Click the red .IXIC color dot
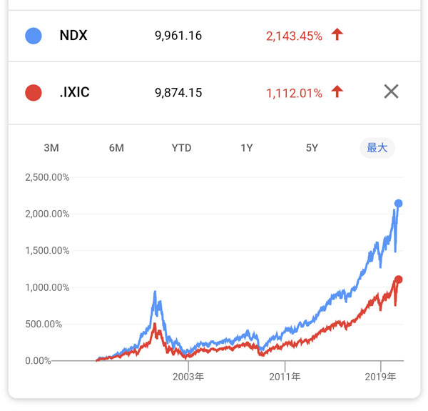Viewport: 428px width, 411px height. click(33, 92)
